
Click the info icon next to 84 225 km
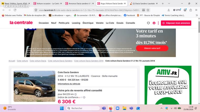coord(76,94)
